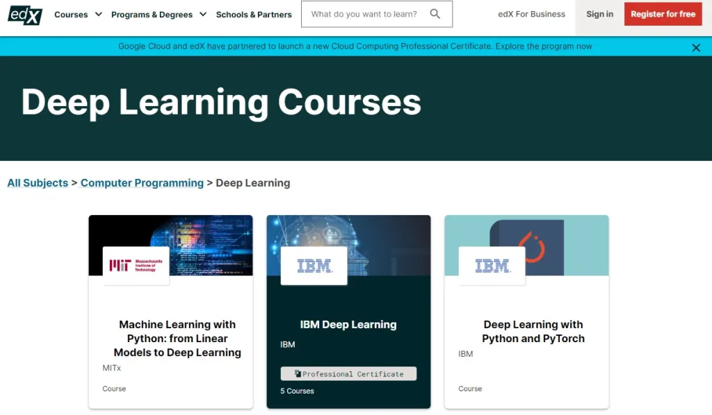This screenshot has height=415, width=712.
Task: Click the Sign in button
Action: [x=599, y=14]
